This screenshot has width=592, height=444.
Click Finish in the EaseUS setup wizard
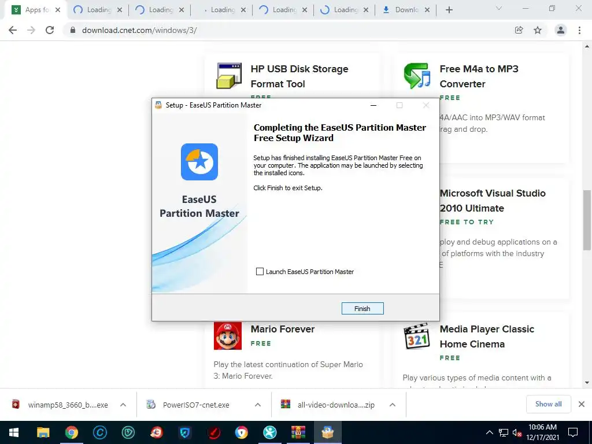362,309
